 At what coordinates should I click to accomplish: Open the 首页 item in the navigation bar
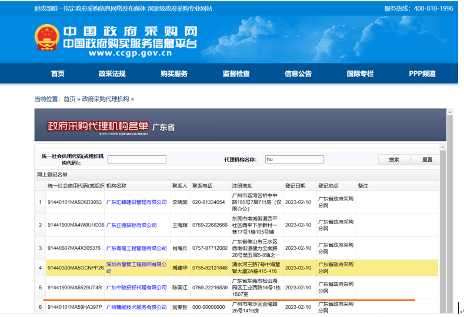58,74
